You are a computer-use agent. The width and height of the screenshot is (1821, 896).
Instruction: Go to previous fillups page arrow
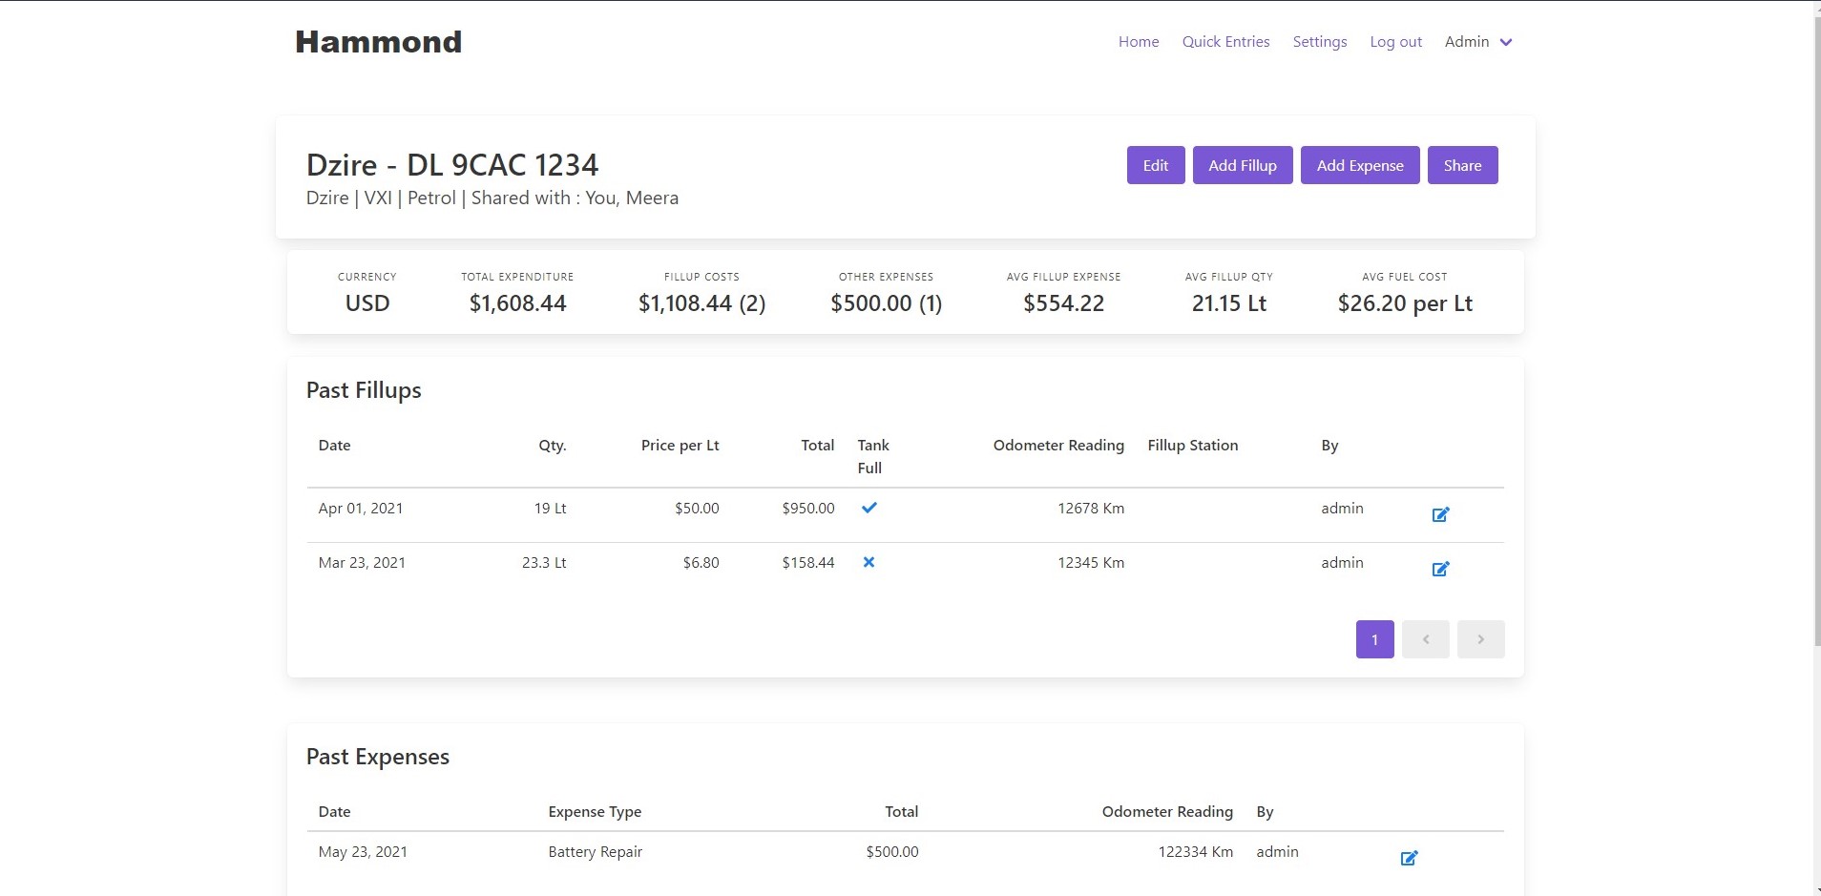(x=1425, y=639)
